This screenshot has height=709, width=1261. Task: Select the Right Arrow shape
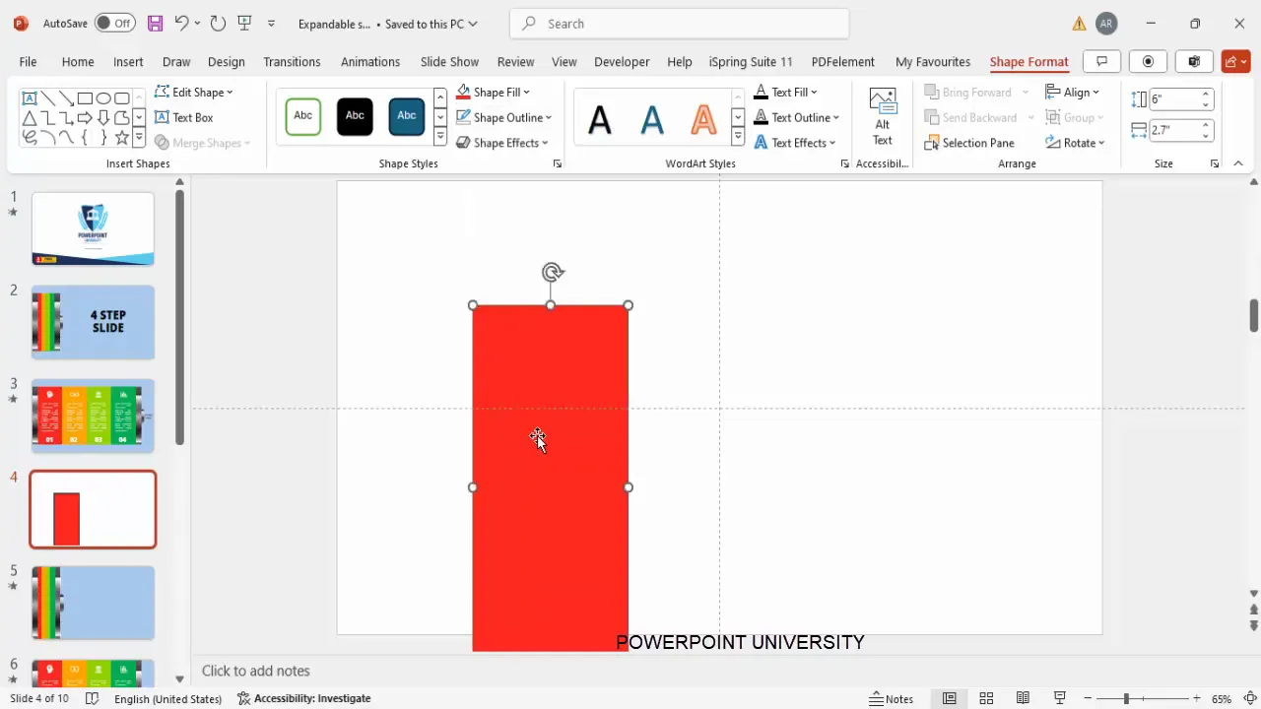(x=86, y=118)
